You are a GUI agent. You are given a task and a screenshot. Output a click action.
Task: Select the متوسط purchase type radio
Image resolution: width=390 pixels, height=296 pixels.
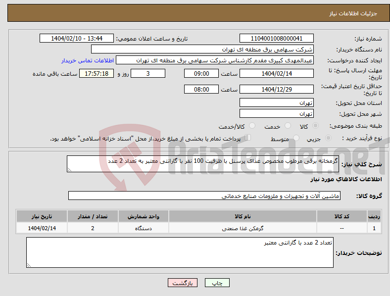click(296, 138)
